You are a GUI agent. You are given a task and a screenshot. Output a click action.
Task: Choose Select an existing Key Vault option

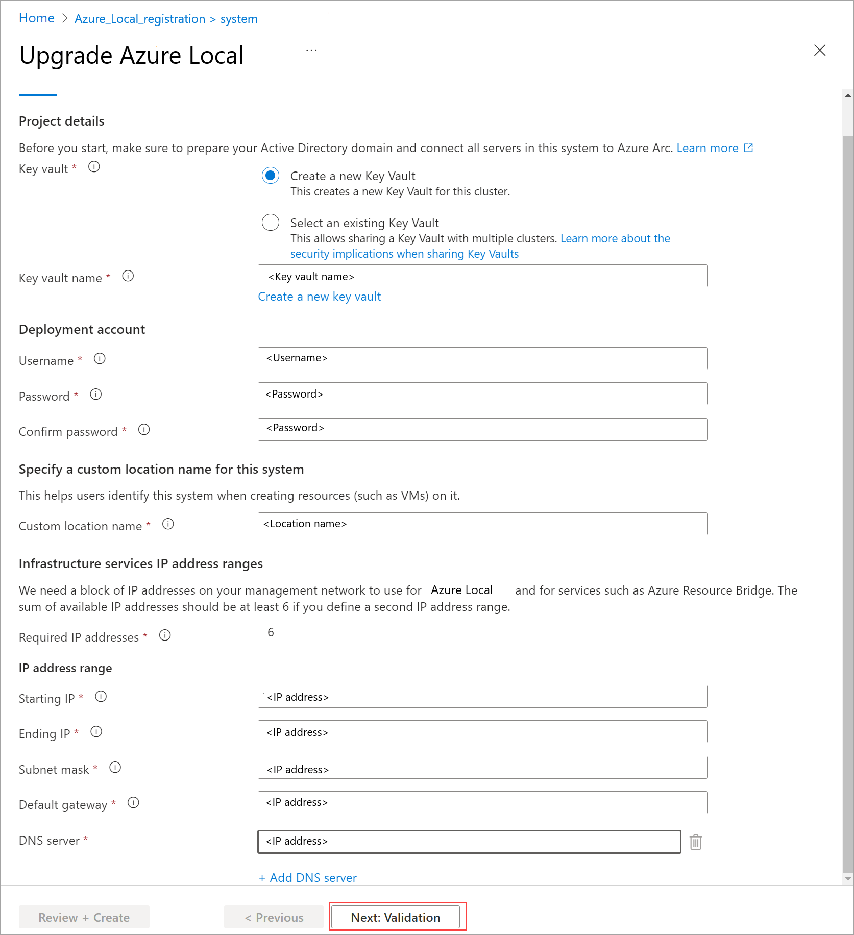click(x=271, y=223)
